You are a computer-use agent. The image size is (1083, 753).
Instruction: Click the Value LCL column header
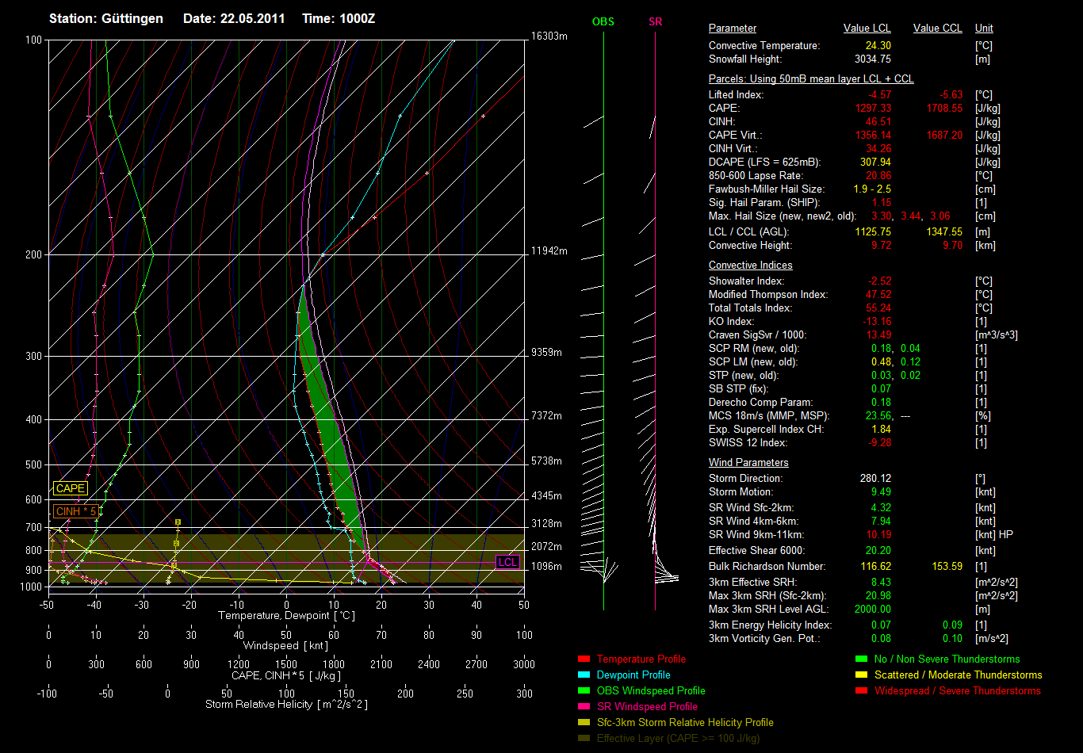tap(867, 29)
